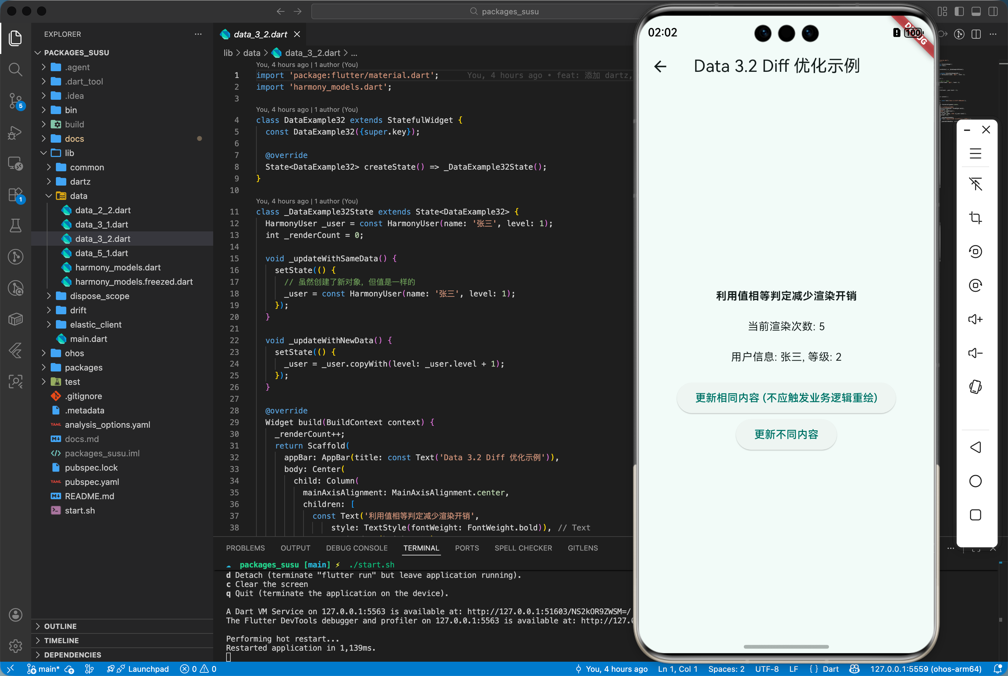Expand the OUTLINE section
This screenshot has height=676, width=1008.
click(60, 626)
